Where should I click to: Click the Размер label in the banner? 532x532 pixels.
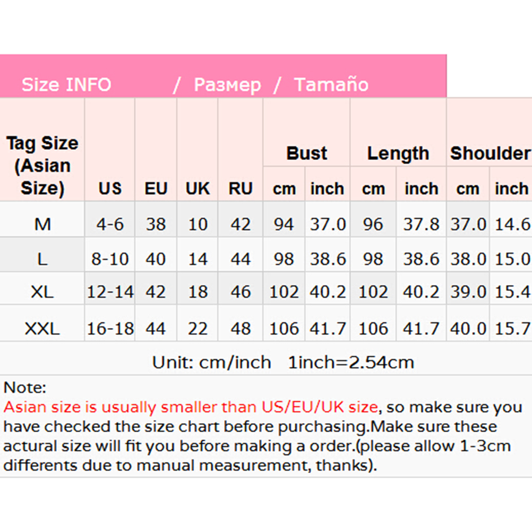227,85
